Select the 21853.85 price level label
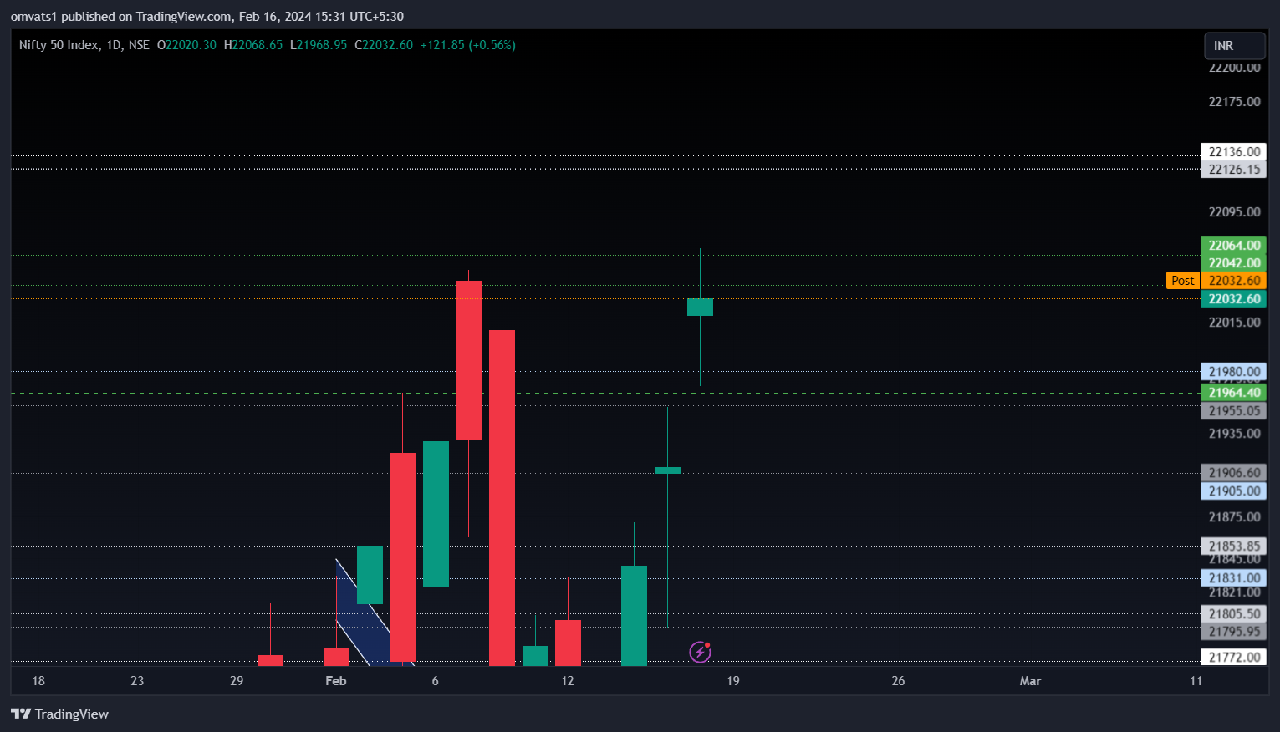Image resolution: width=1280 pixels, height=732 pixels. click(x=1233, y=546)
